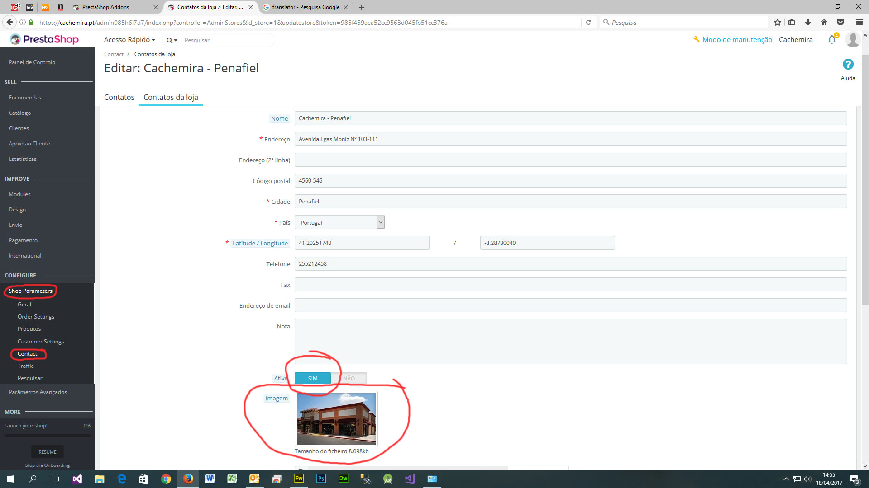Open Photoshop from the Windows taskbar
The image size is (869, 488).
click(x=321, y=479)
